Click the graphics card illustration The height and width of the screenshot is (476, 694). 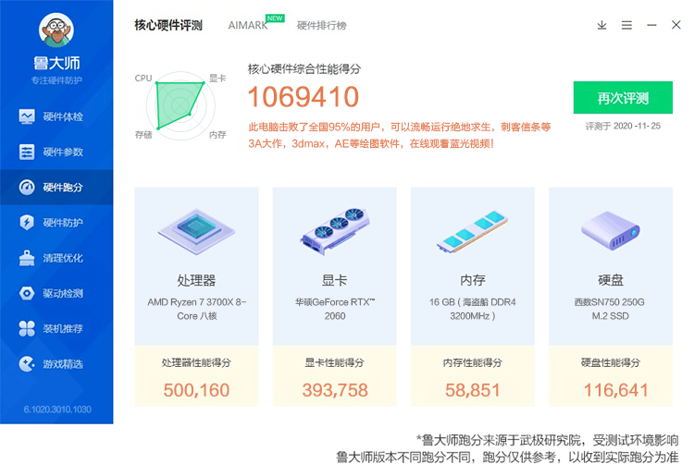335,230
